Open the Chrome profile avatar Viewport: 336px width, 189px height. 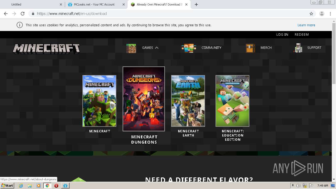pyautogui.click(x=322, y=14)
